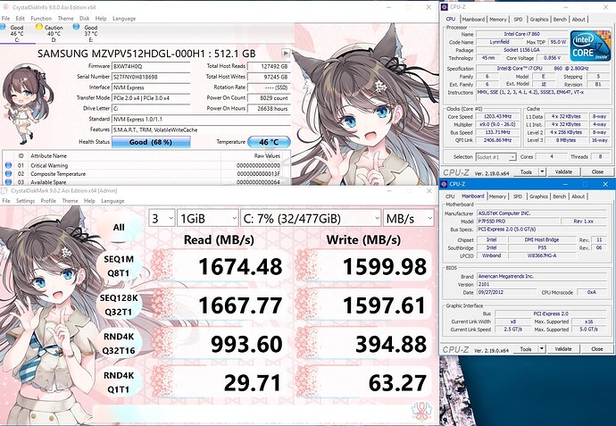
Task: Expand the Tools arrow in lower CPU-Z
Action: [x=542, y=348]
